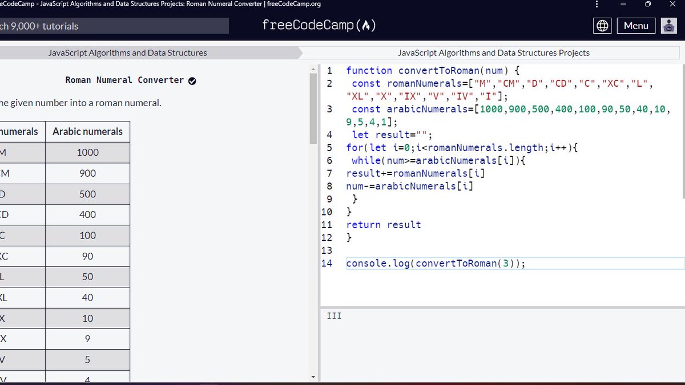Select the 500 table cell
This screenshot has height=385, width=685.
[87, 194]
